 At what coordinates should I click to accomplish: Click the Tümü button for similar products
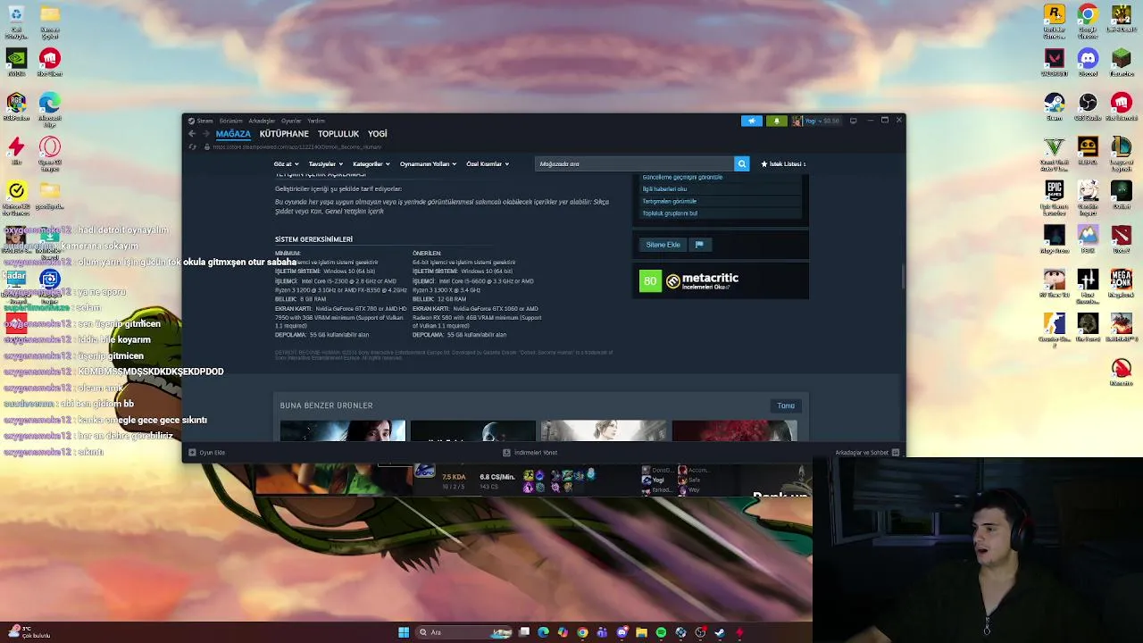pos(786,406)
